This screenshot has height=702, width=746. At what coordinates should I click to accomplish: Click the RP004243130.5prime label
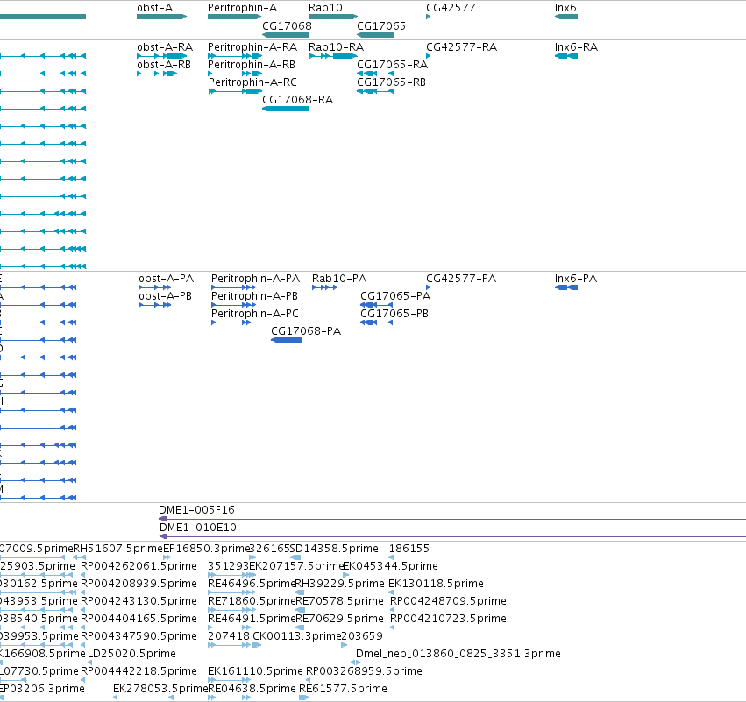139,601
